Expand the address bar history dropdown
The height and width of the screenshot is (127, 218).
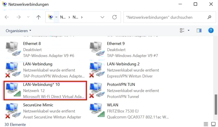coord(102,17)
